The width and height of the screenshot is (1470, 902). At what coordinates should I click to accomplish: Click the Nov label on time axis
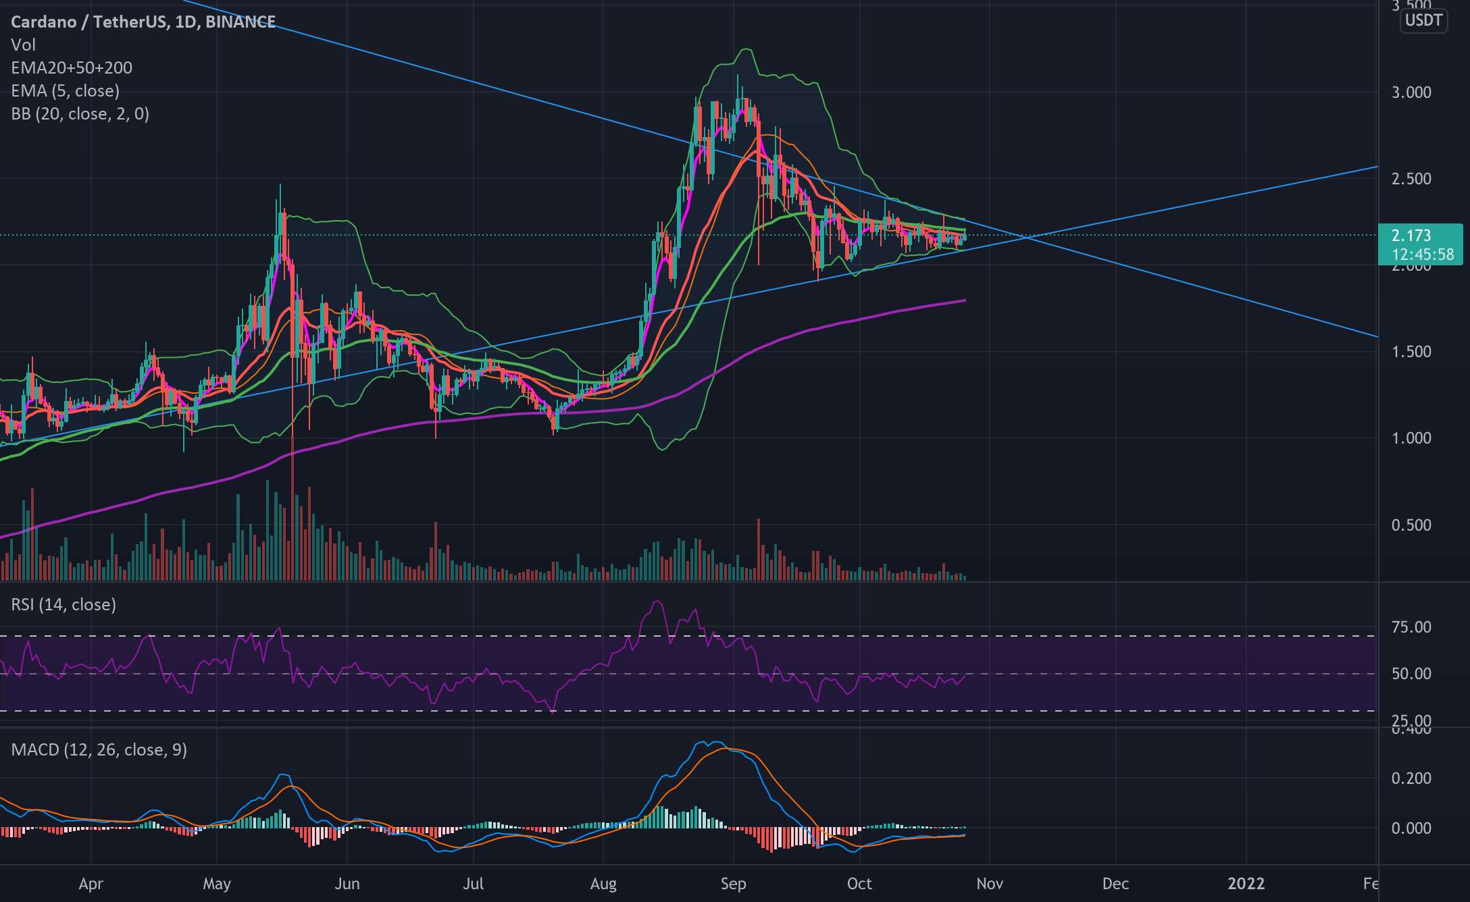point(990,884)
